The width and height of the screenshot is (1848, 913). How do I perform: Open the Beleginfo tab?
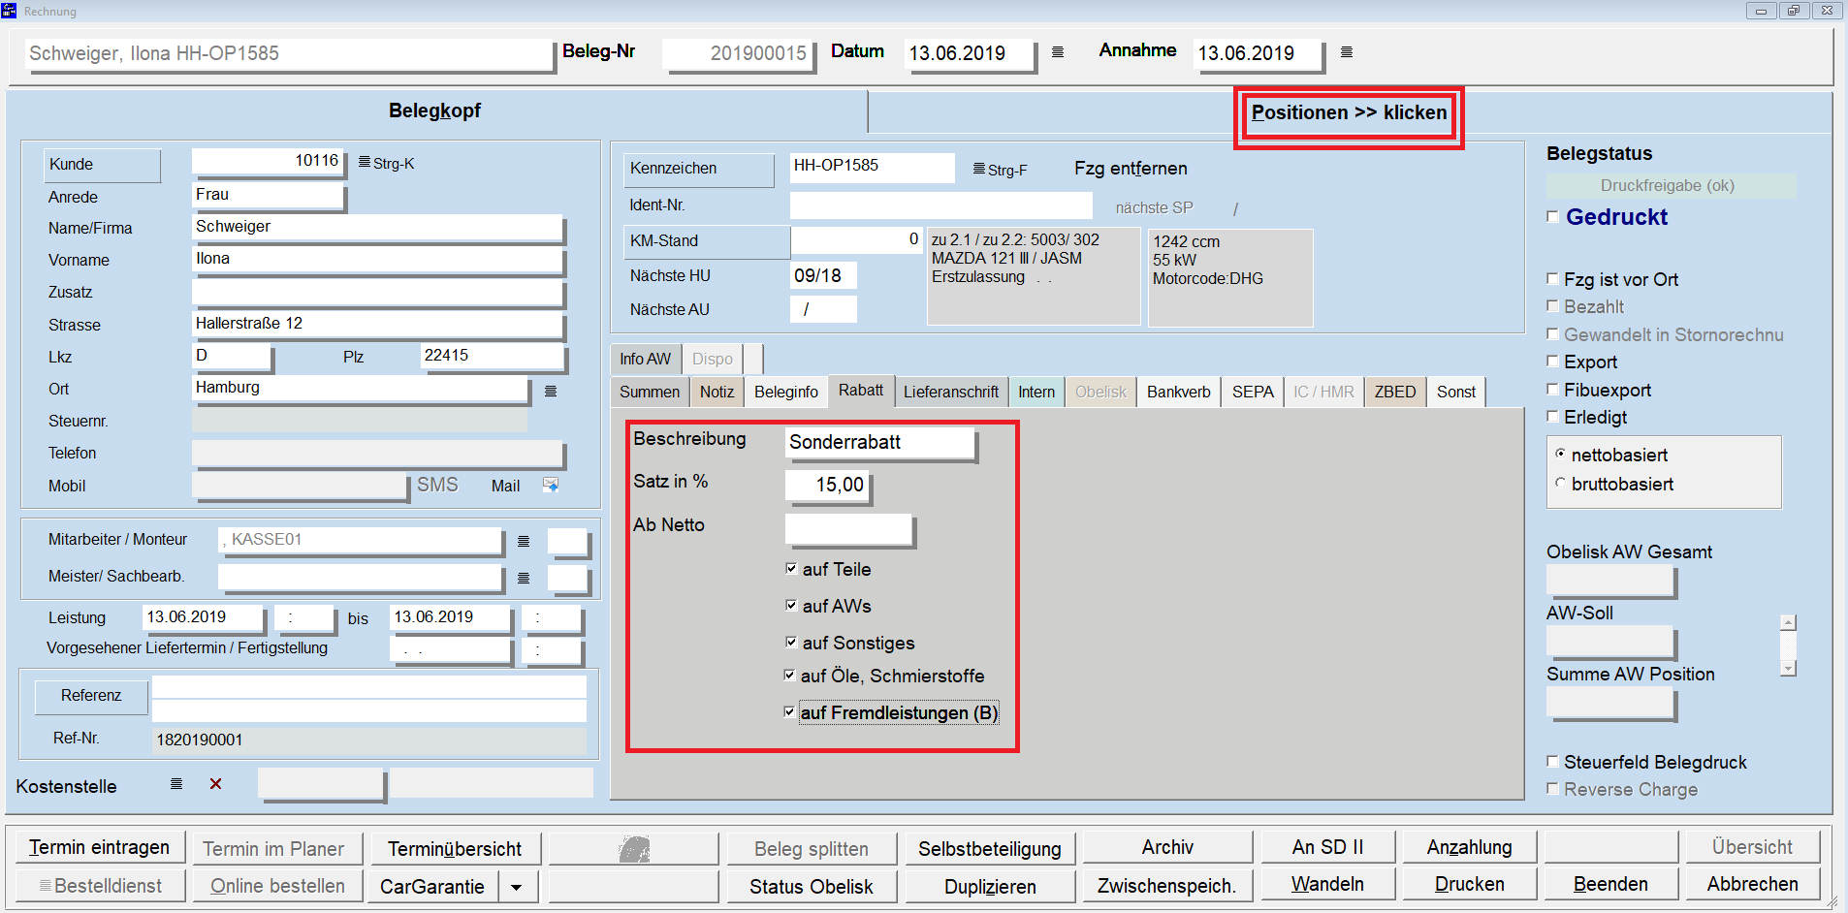[x=786, y=392]
